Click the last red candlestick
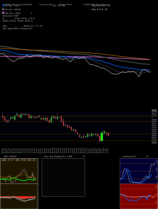 click(108, 134)
